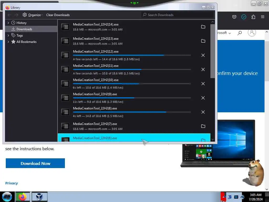This screenshot has height=202, width=269.
Task: Open the Privacy link
Action: [12, 183]
